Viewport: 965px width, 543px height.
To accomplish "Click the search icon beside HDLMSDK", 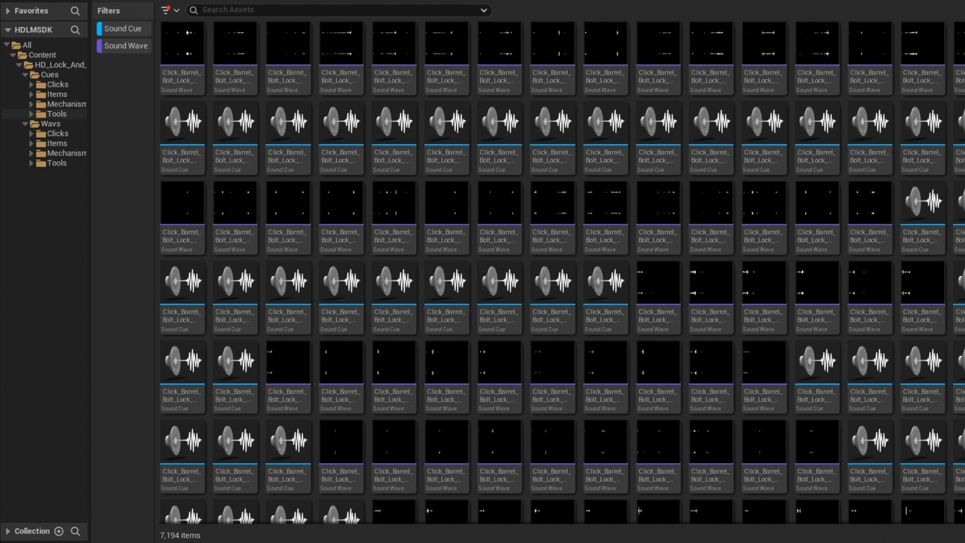I will point(75,30).
